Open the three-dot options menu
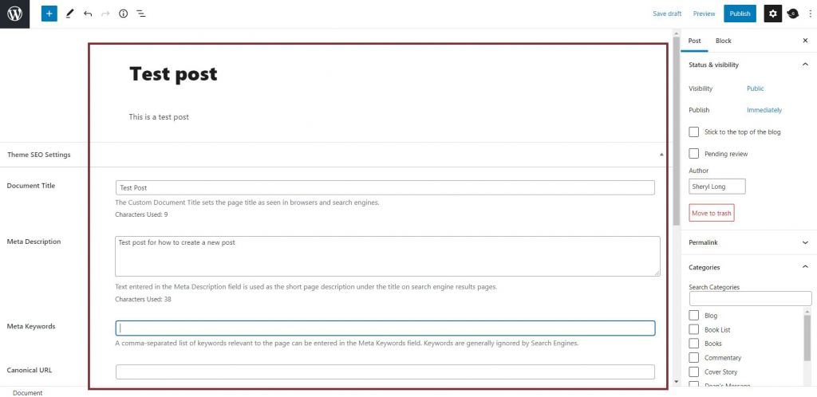 tap(810, 14)
